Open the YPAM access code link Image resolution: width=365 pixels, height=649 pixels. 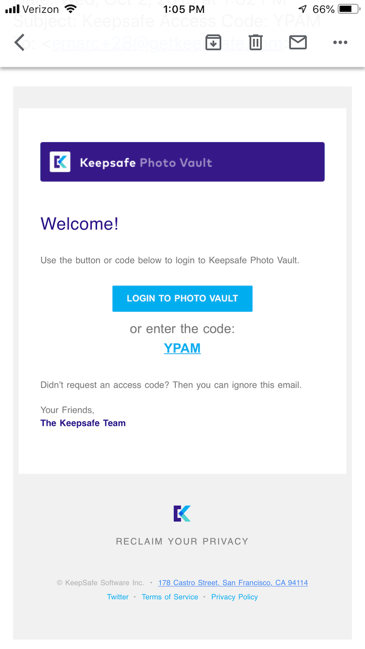point(182,348)
